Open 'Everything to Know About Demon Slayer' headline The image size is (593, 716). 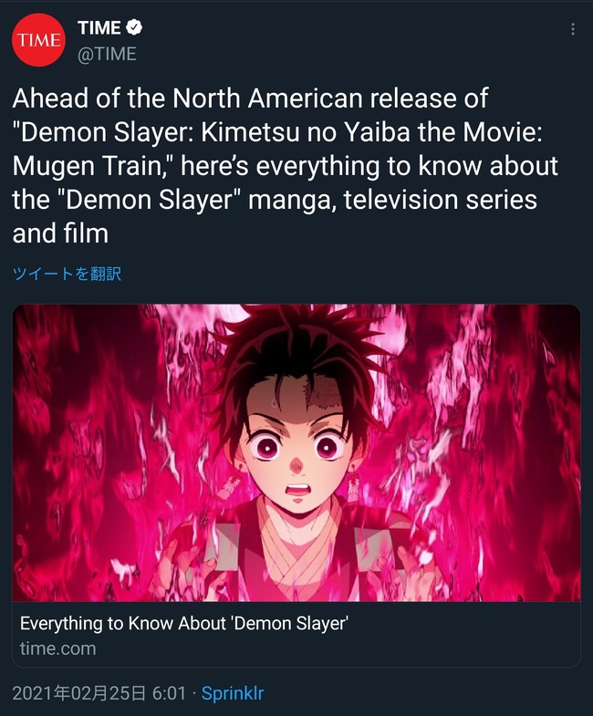click(184, 623)
